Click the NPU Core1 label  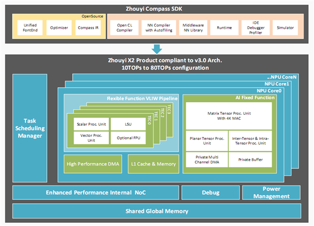point(277,84)
